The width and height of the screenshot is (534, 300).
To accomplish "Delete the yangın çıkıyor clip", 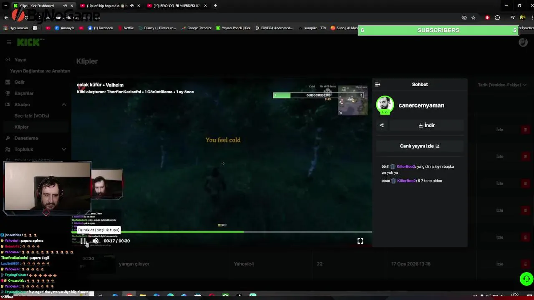I will click(525, 264).
